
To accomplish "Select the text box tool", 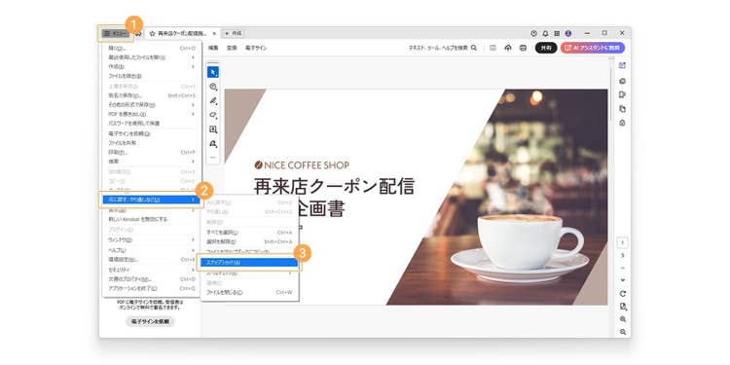I will click(x=213, y=129).
